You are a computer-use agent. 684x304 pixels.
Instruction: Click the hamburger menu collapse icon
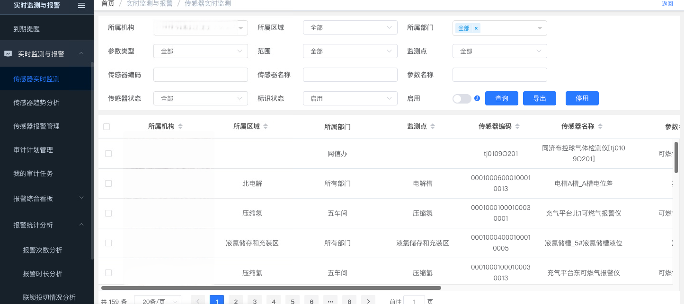pyautogui.click(x=81, y=5)
